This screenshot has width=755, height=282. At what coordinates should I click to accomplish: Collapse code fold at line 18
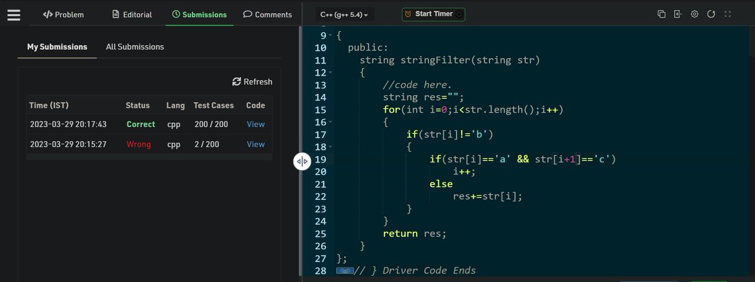pyautogui.click(x=330, y=147)
